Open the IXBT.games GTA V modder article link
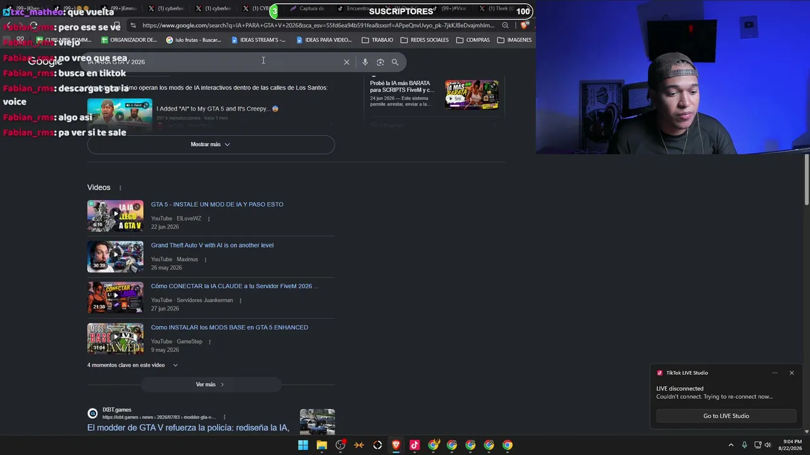The height and width of the screenshot is (455, 810). pos(188,428)
